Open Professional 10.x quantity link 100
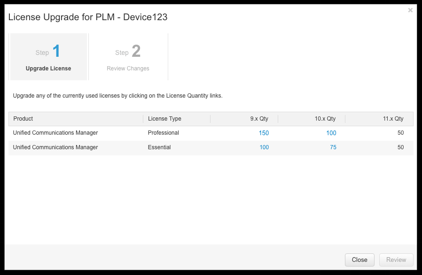The height and width of the screenshot is (275, 422). [x=331, y=133]
